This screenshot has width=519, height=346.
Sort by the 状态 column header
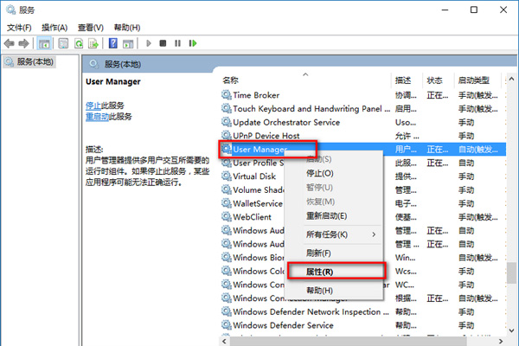click(439, 80)
